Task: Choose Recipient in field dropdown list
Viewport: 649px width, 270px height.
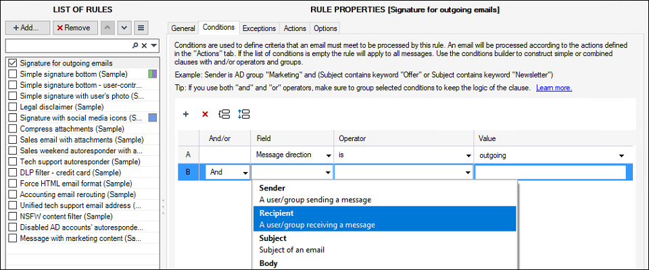Action: coord(385,219)
